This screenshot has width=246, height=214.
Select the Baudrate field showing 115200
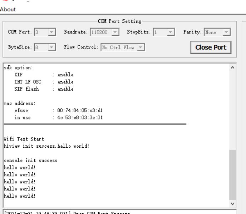click(x=101, y=32)
